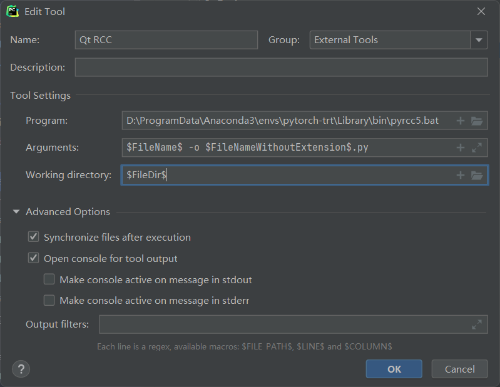
Task: Click the insert macro plus icon in Program field
Action: [x=461, y=121]
